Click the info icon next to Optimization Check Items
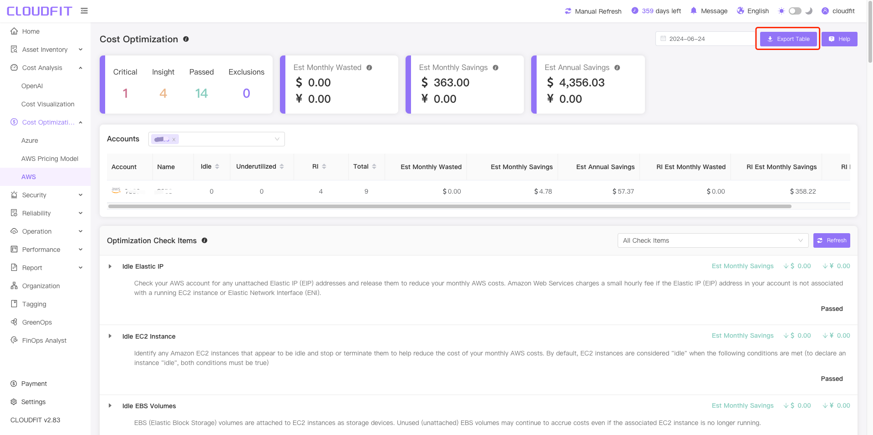 click(205, 240)
